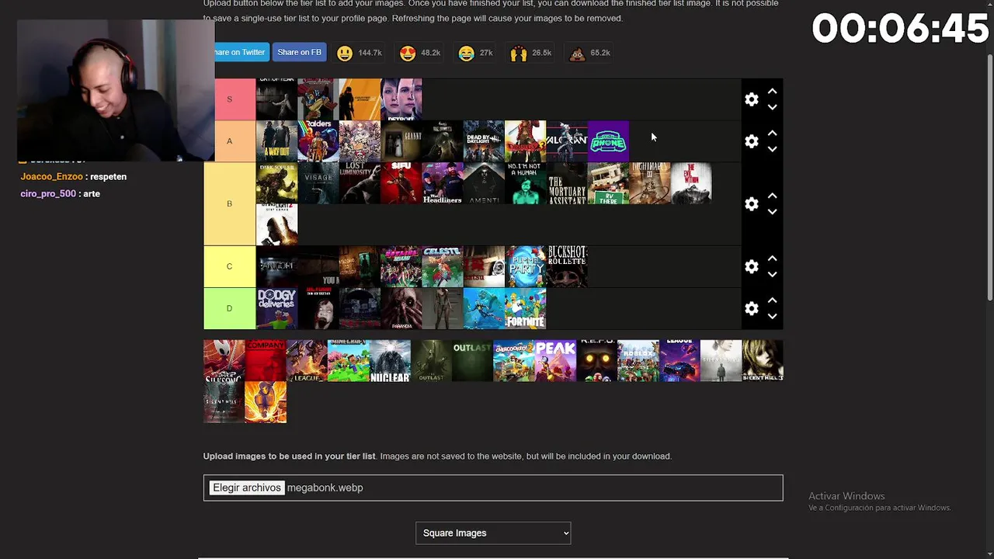Viewport: 994px width, 559px height.
Task: Open settings gear for the C tier row
Action: (x=751, y=266)
